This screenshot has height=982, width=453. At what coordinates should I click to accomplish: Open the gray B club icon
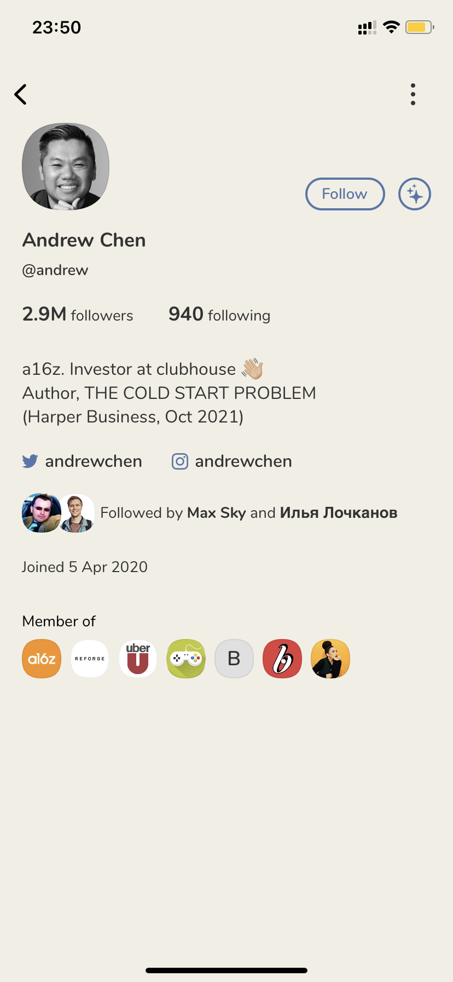point(234,659)
